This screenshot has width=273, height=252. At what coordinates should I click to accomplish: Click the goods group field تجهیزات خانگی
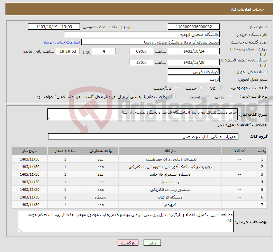(x=143, y=136)
